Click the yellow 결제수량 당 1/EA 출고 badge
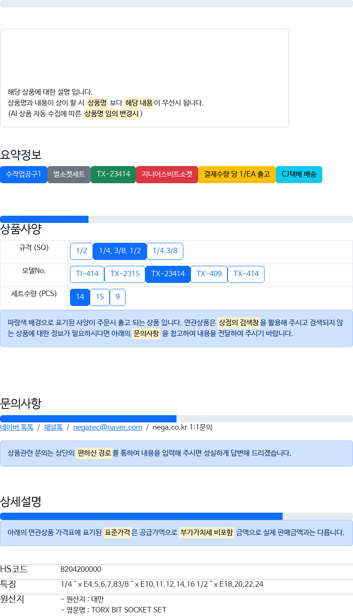 [x=237, y=174]
